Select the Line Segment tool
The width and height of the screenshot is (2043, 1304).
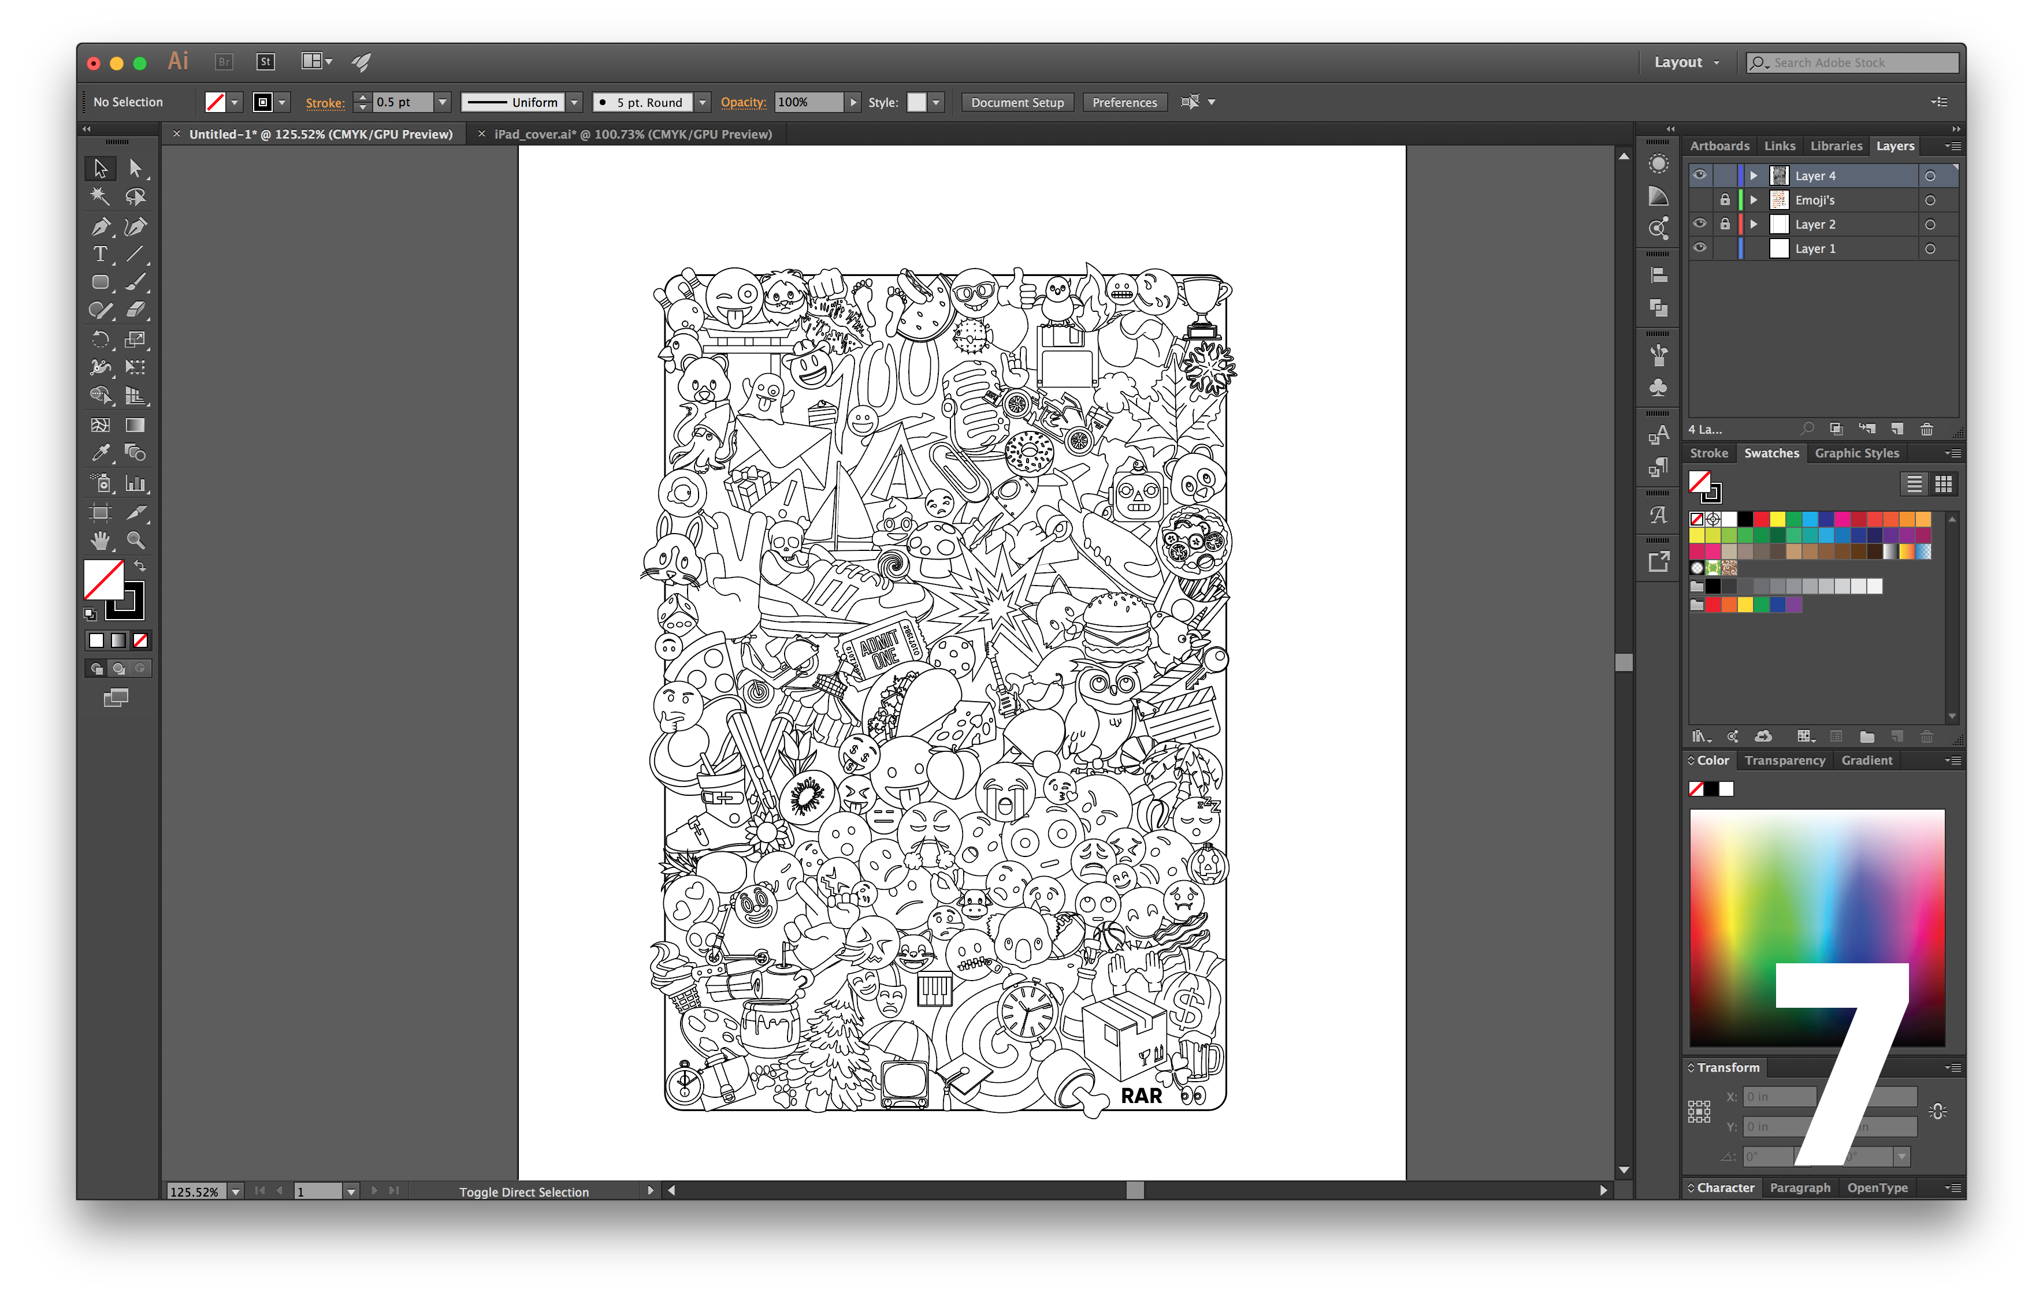click(135, 254)
